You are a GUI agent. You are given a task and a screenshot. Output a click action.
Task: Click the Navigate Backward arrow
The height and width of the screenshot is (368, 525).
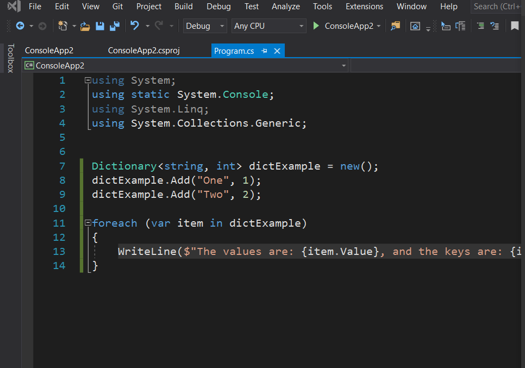pyautogui.click(x=21, y=26)
